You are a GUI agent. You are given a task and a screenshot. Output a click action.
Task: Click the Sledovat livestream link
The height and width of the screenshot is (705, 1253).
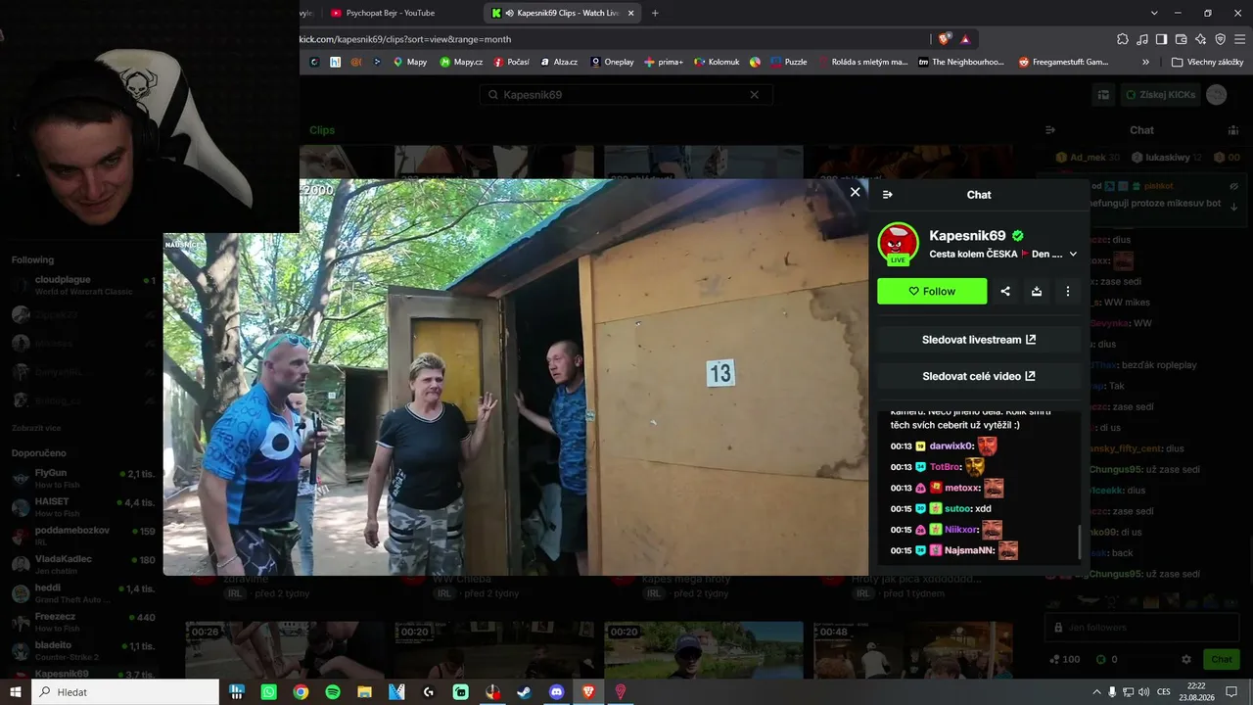(979, 340)
